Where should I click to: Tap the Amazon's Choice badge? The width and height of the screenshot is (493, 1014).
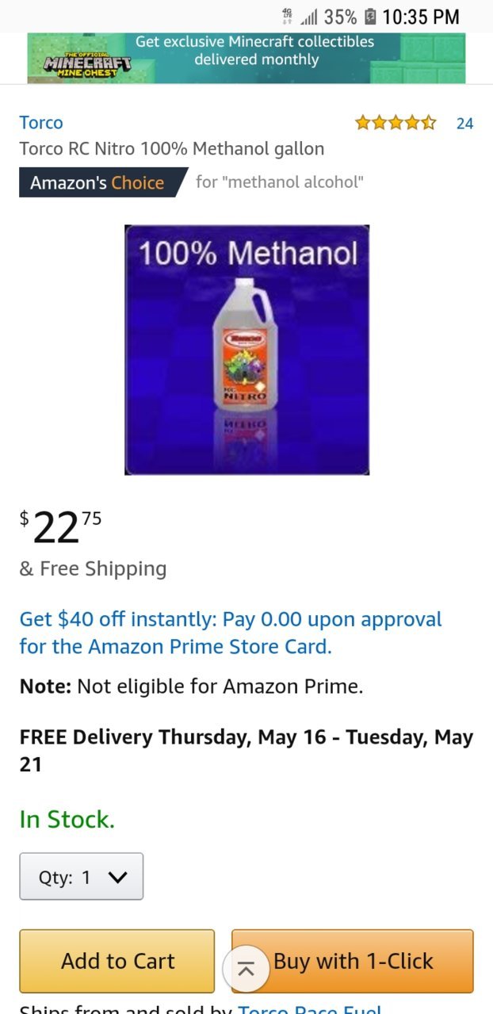pyautogui.click(x=97, y=182)
